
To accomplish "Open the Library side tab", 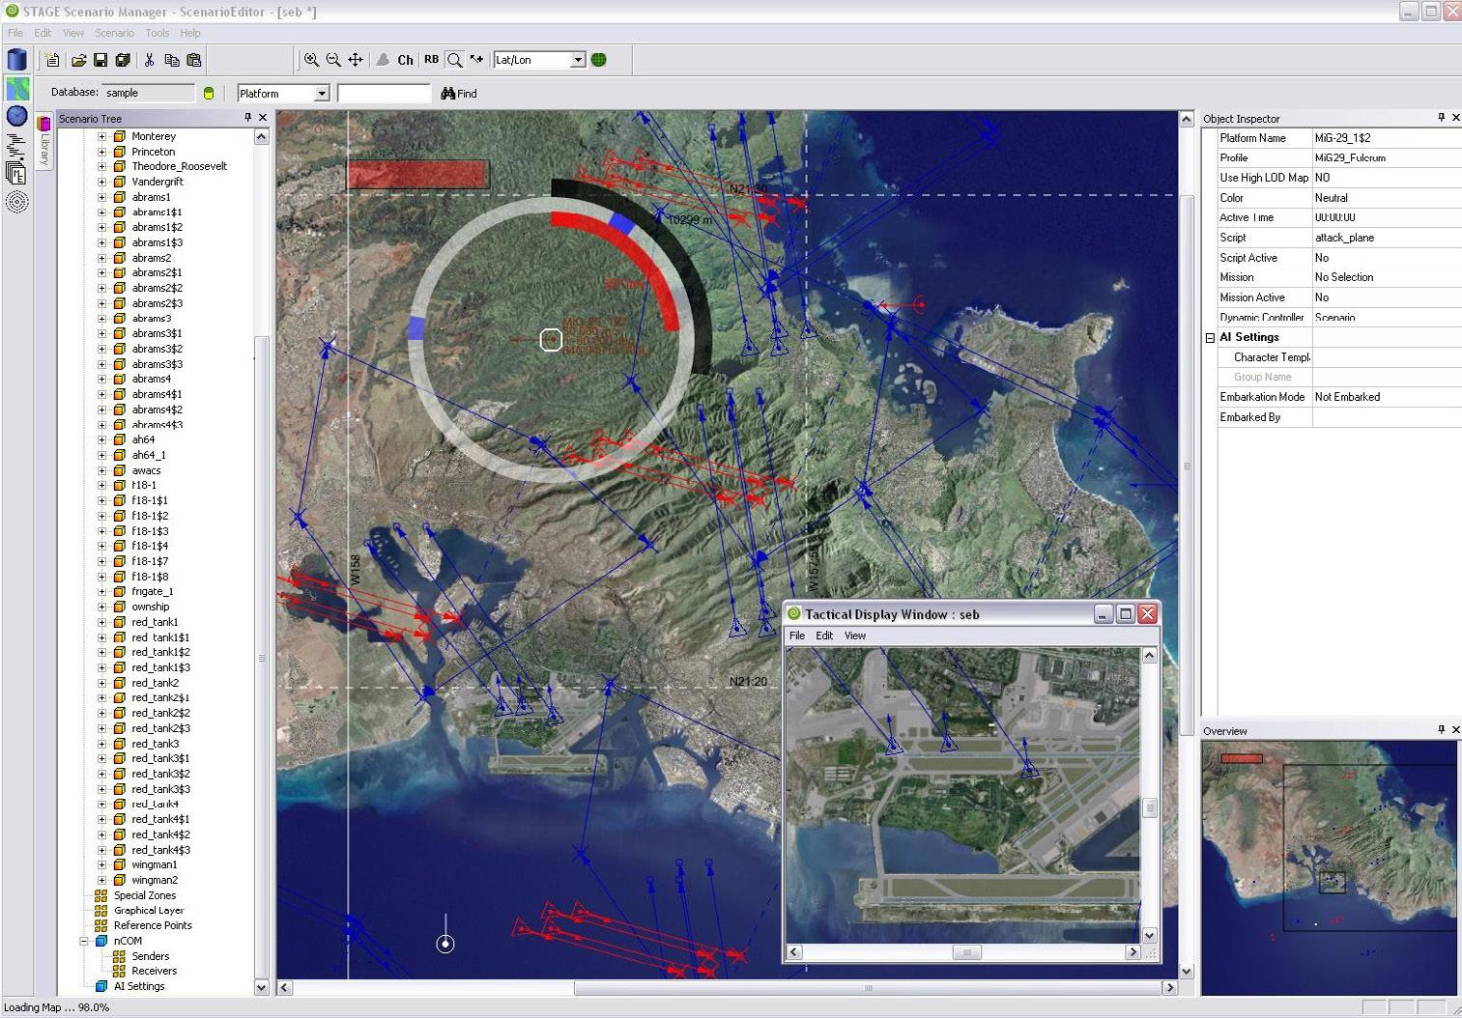I will tap(43, 141).
